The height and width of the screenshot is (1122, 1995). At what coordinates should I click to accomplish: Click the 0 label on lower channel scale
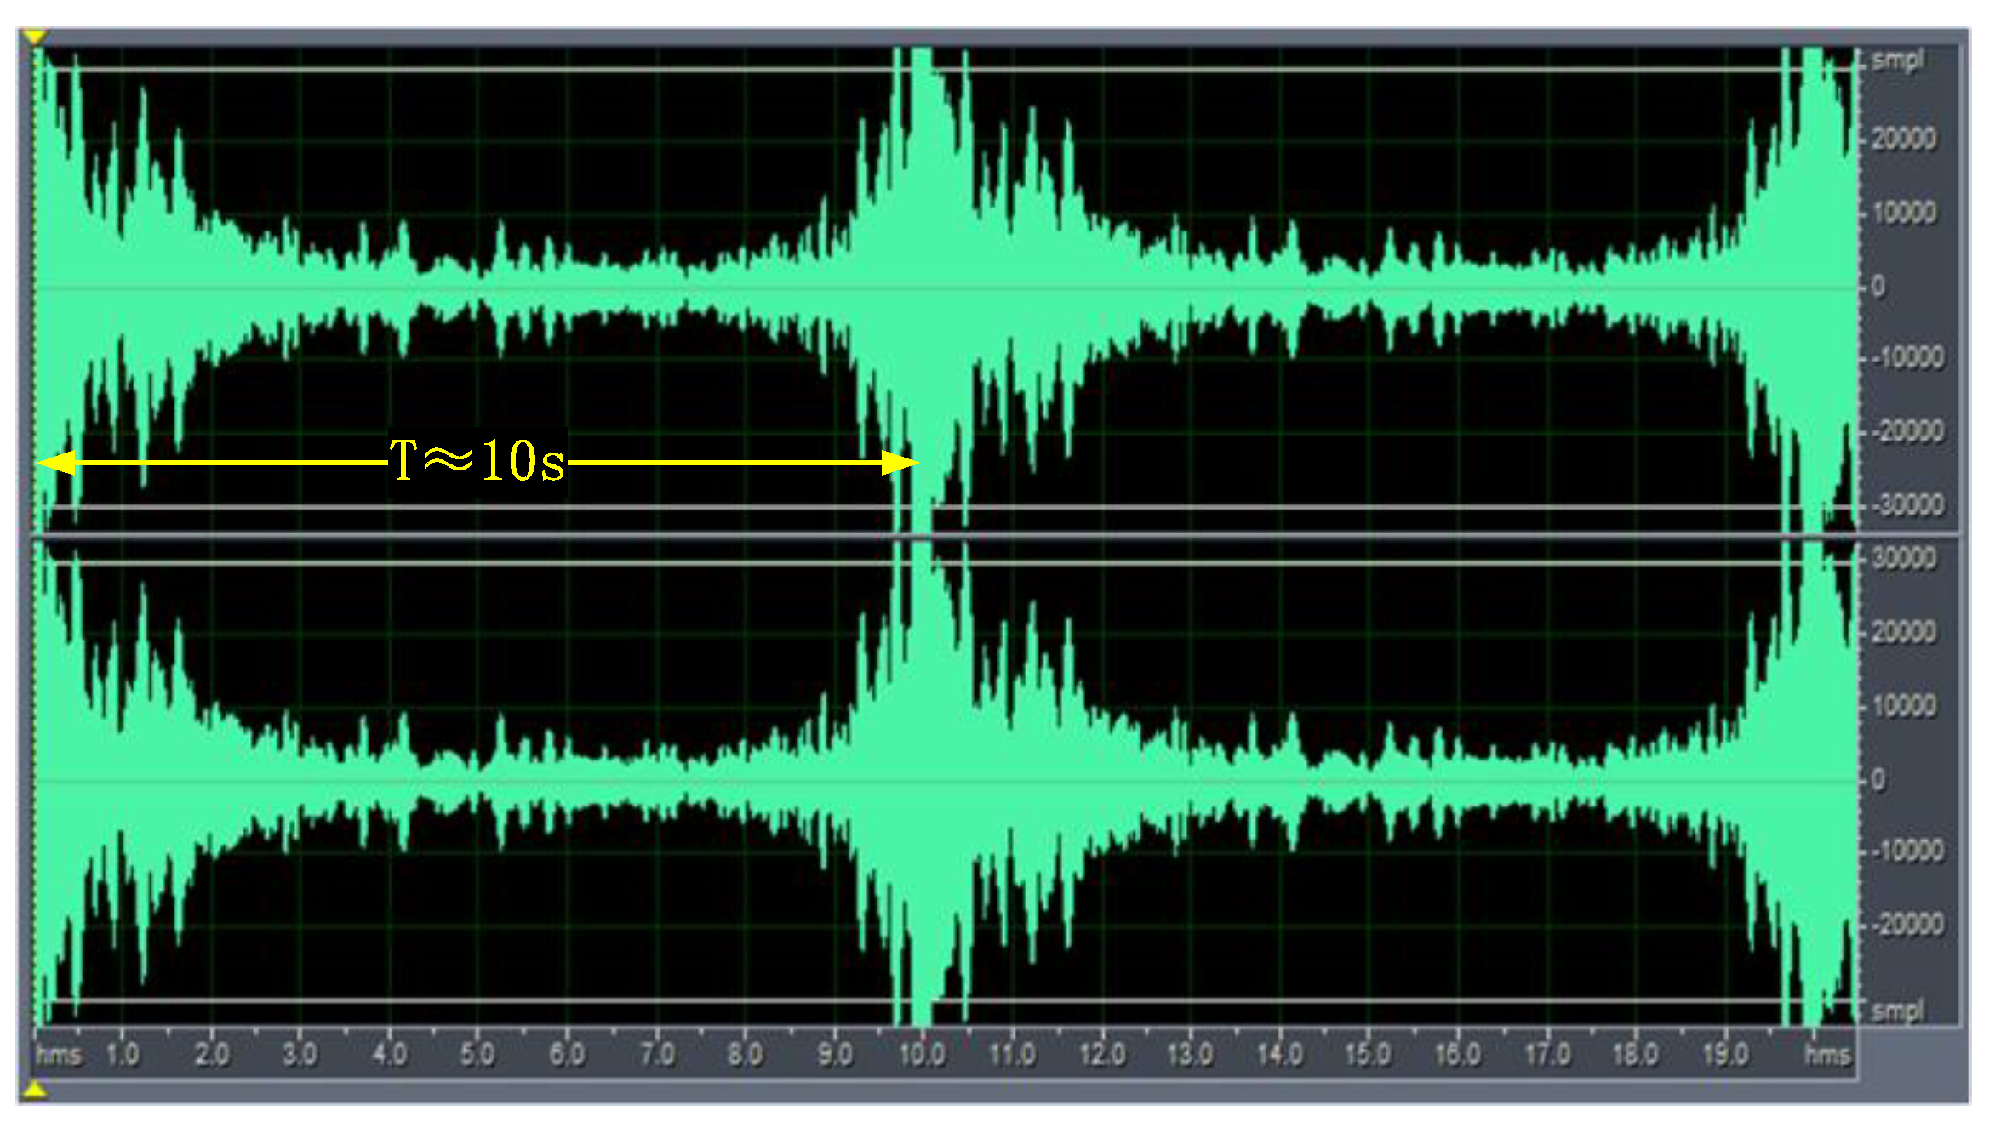coord(1878,780)
